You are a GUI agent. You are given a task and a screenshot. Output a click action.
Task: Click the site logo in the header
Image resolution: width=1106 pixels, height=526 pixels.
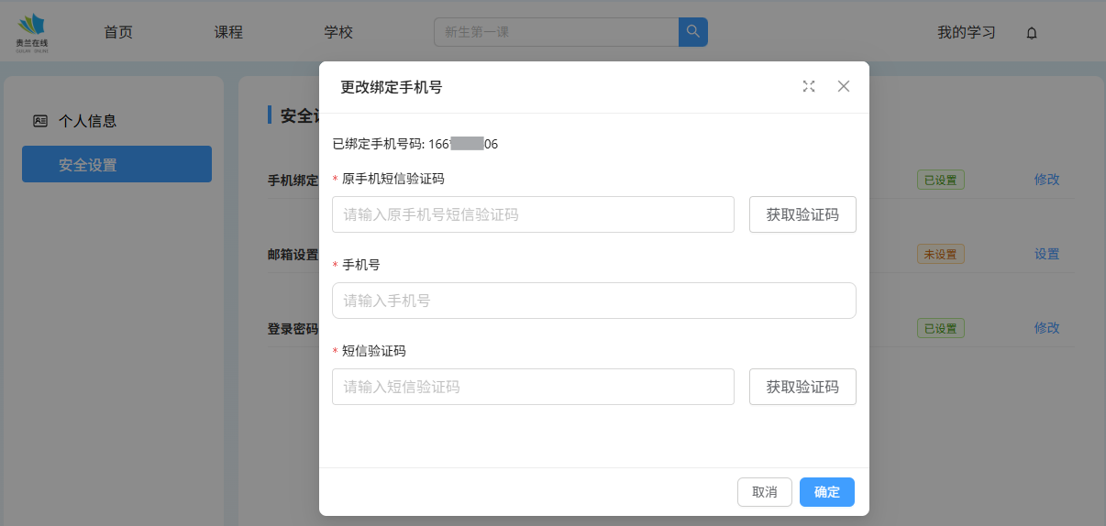[31, 32]
